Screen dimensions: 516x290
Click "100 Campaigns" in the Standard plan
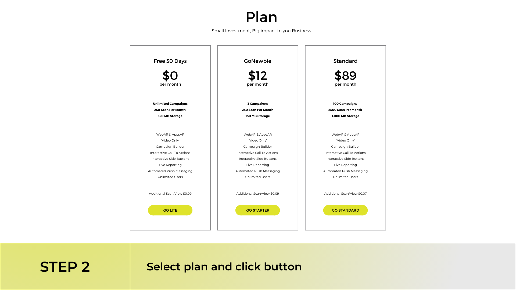tap(345, 104)
